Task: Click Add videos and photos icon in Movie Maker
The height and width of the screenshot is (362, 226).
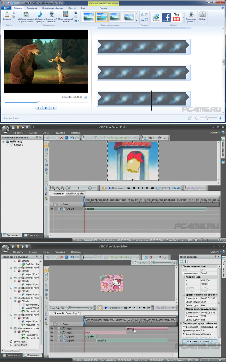Action: point(26,15)
